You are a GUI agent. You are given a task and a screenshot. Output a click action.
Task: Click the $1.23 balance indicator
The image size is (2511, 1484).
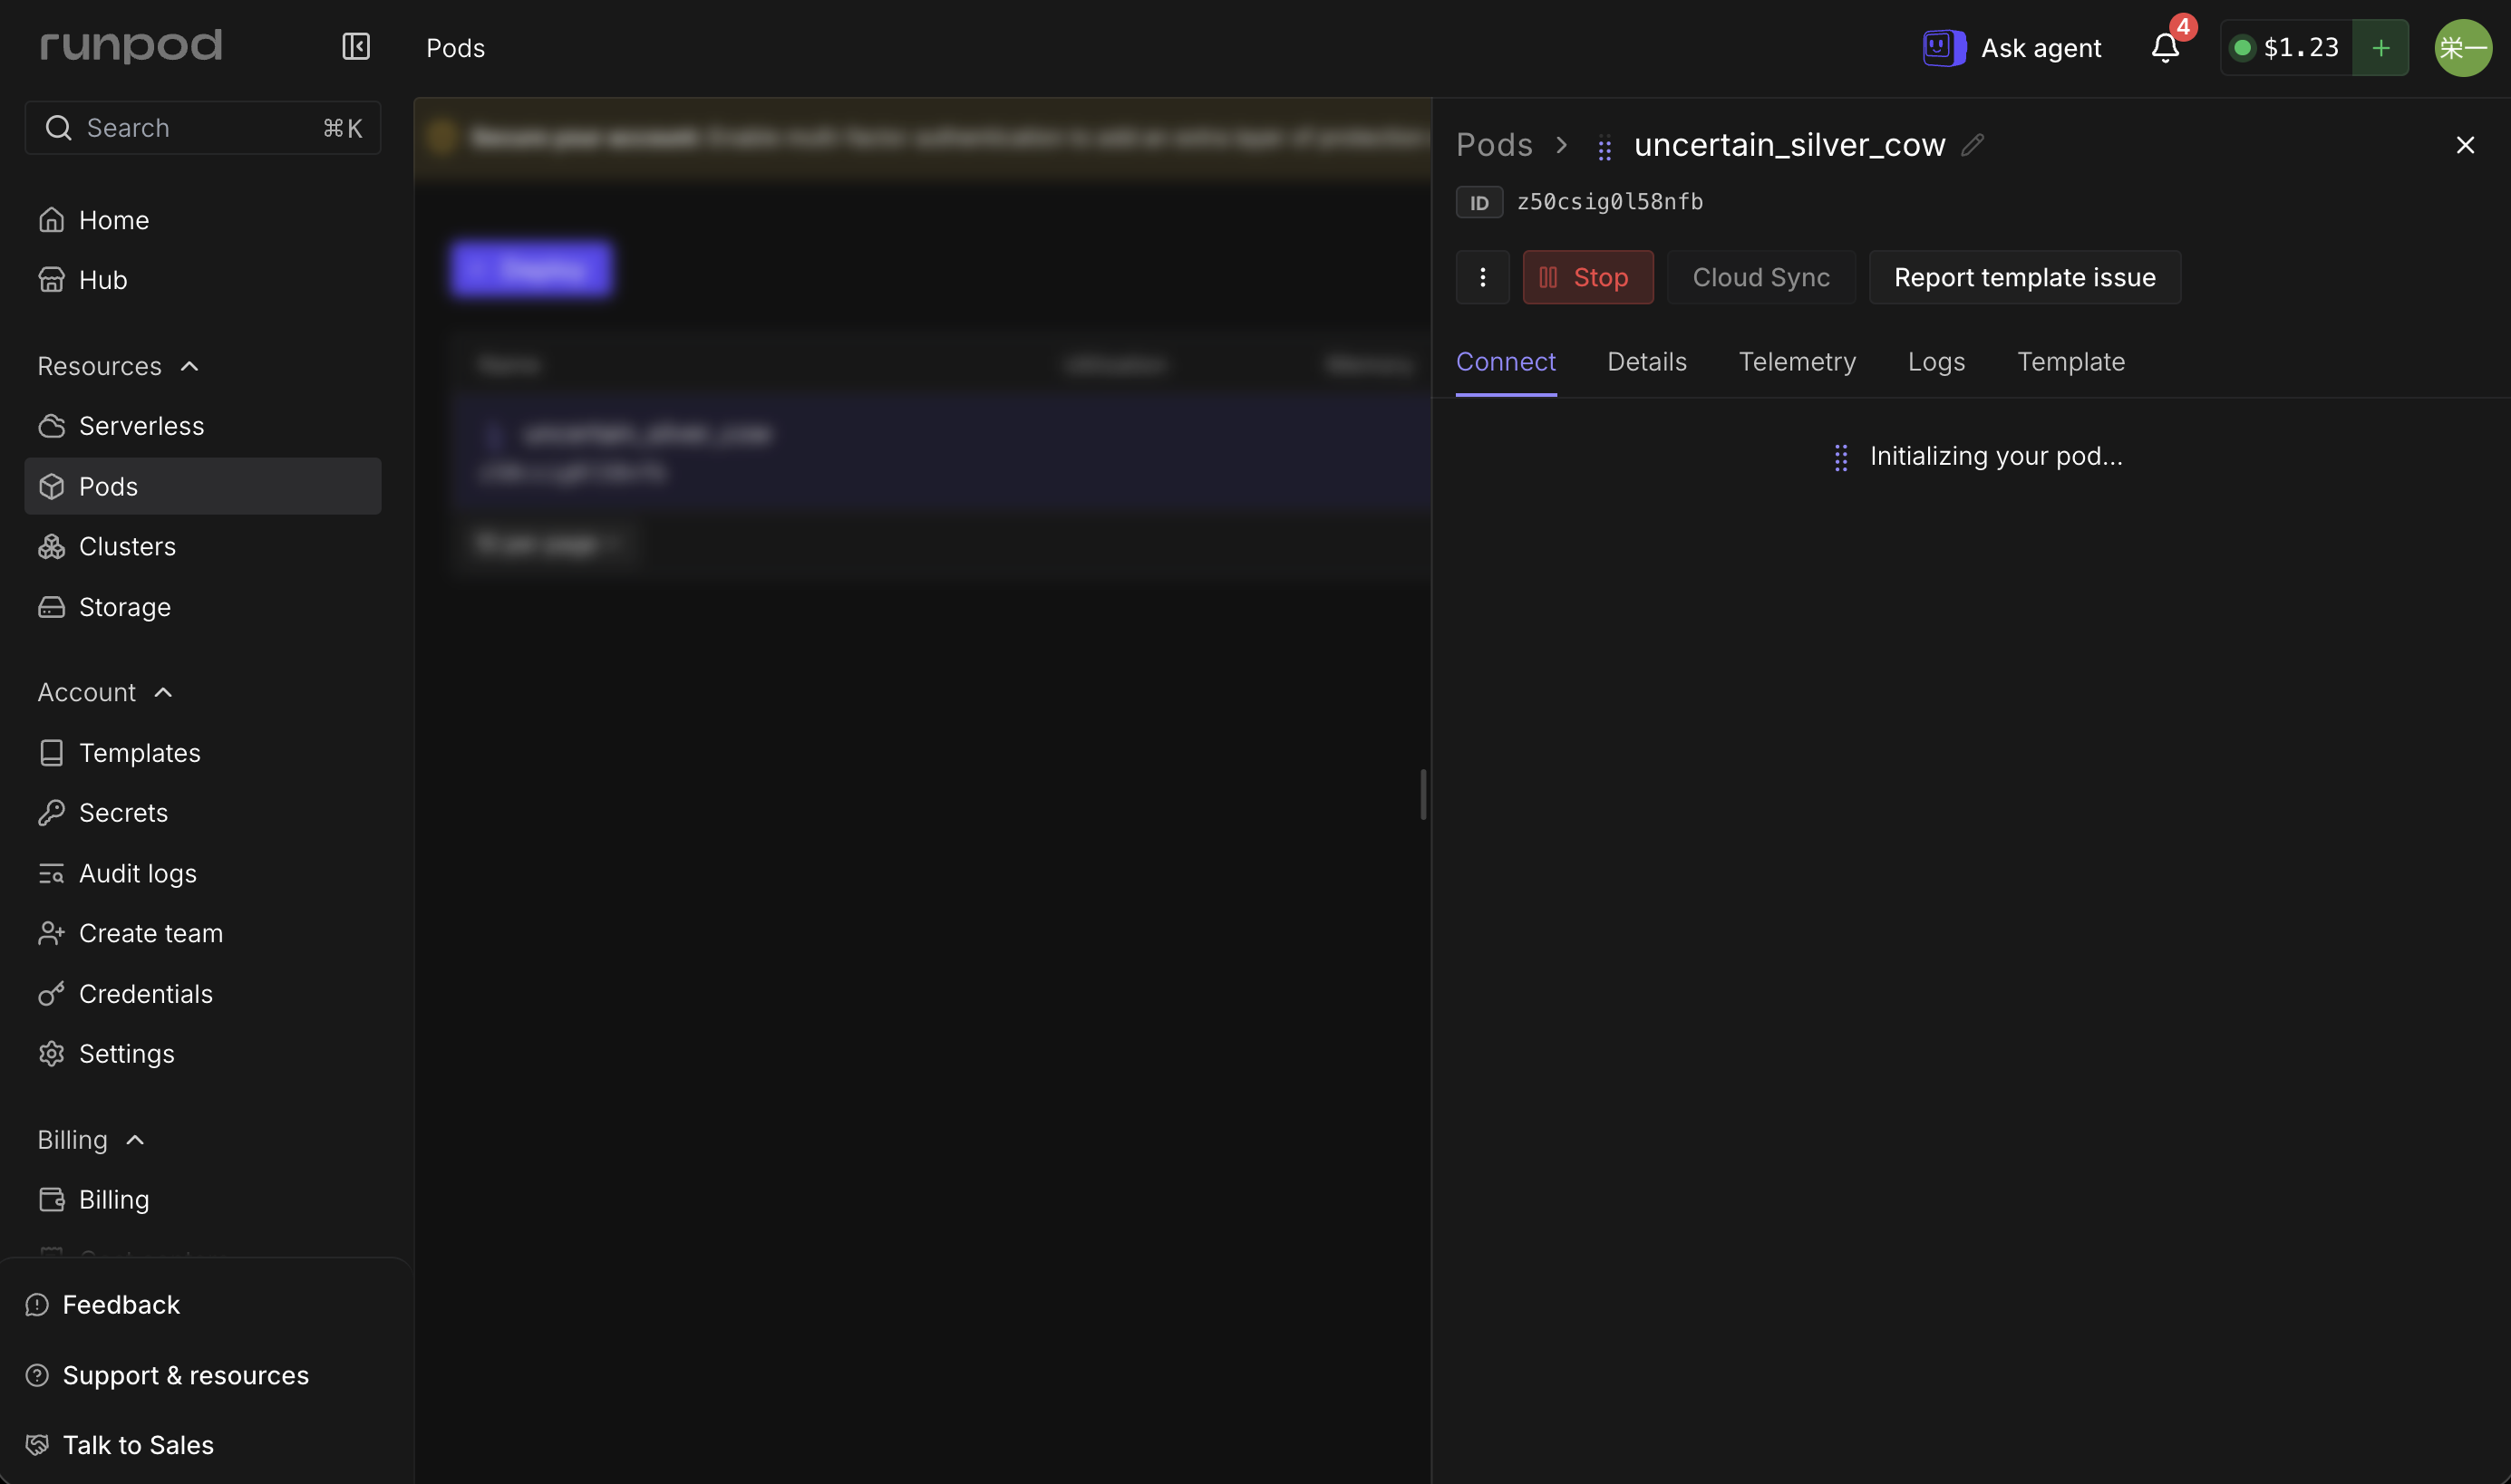[2287, 47]
